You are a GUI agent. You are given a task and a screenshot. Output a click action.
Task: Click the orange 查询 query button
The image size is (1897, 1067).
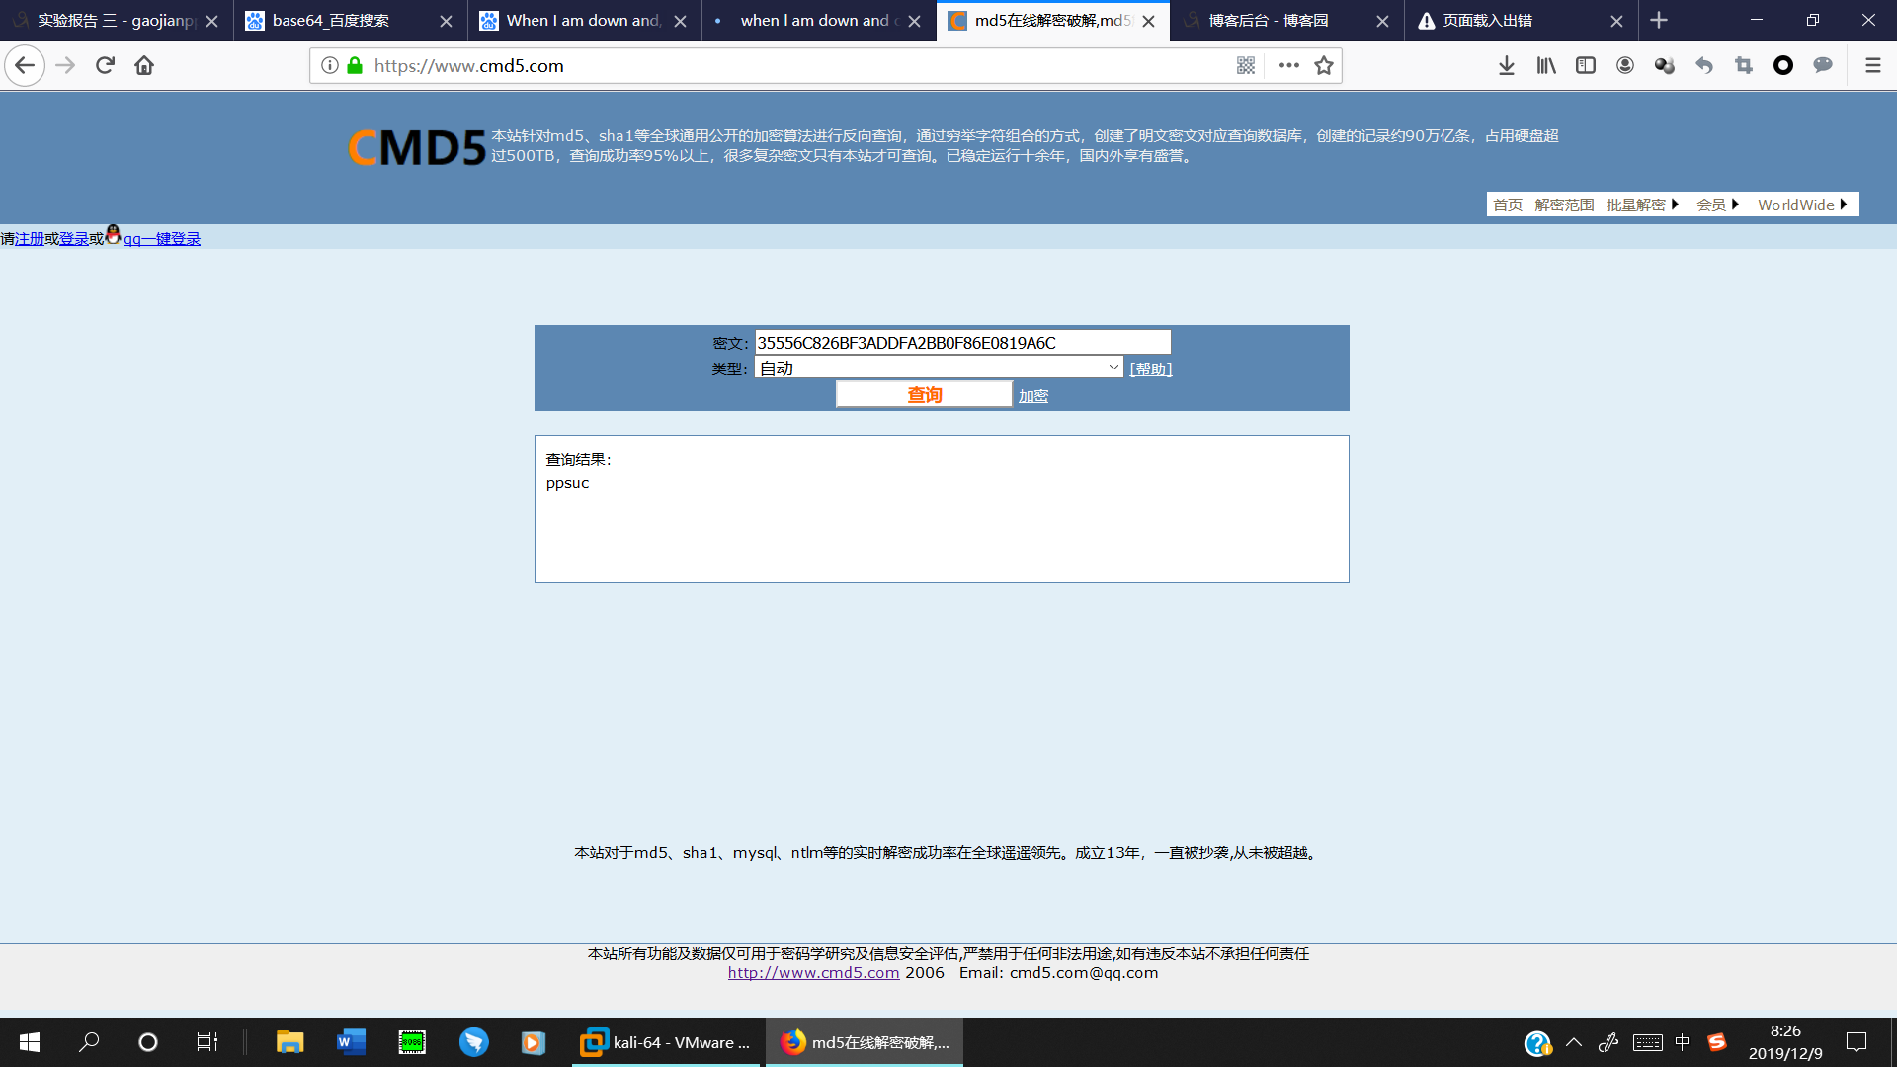tap(924, 394)
